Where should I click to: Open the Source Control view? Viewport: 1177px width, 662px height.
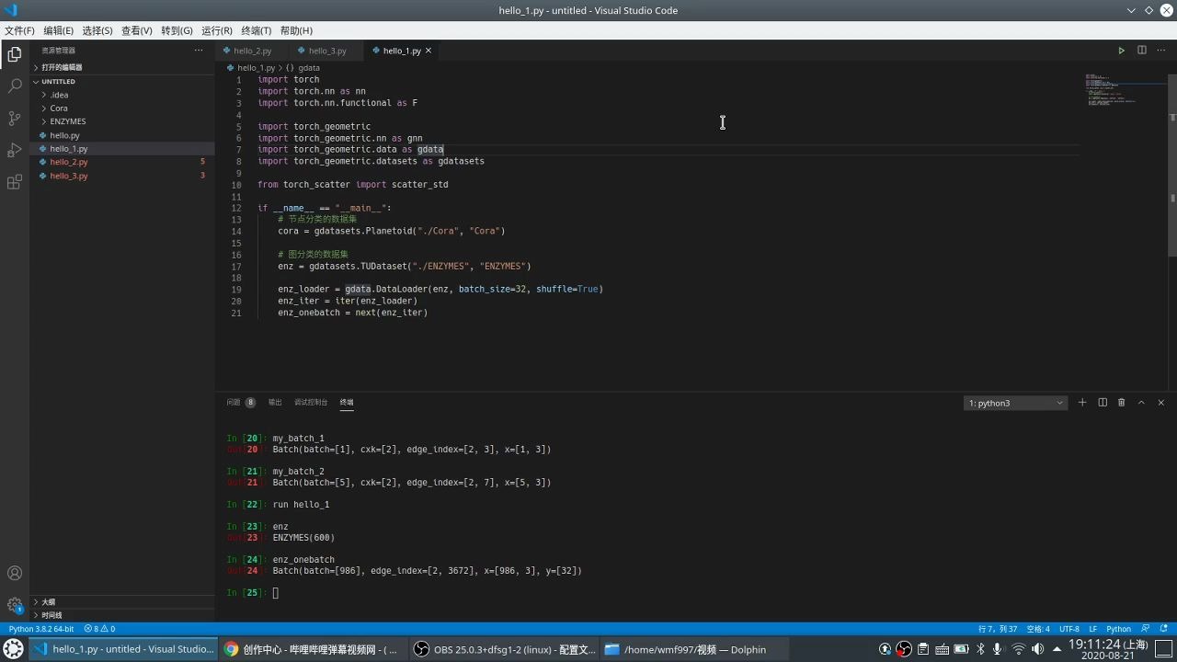click(15, 118)
